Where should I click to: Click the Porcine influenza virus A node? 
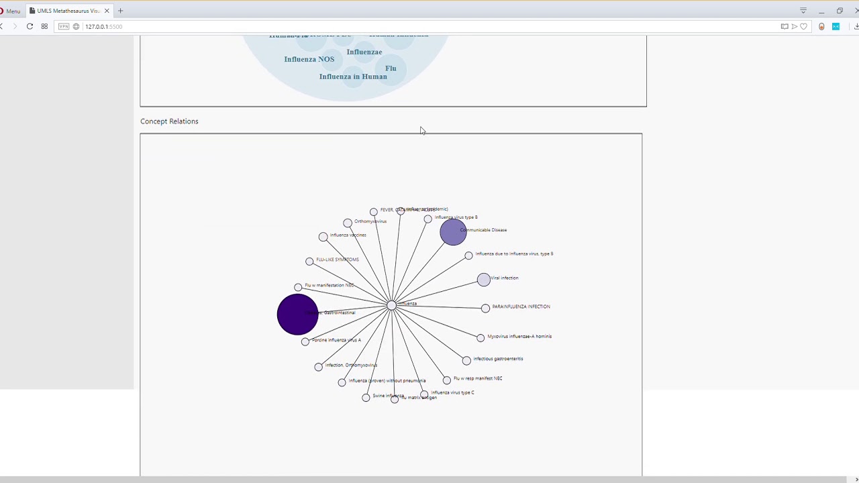click(x=305, y=341)
